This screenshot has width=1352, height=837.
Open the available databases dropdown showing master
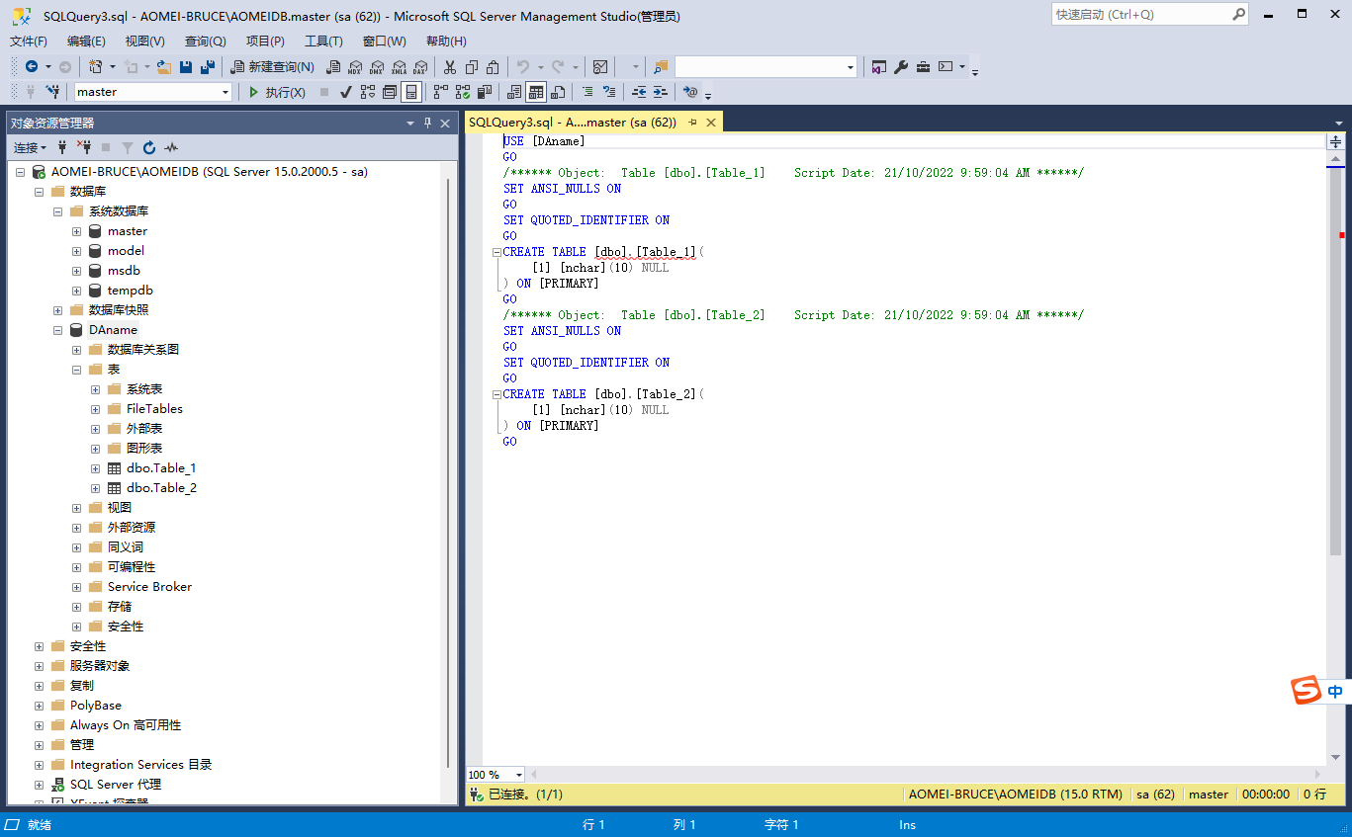pyautogui.click(x=153, y=92)
